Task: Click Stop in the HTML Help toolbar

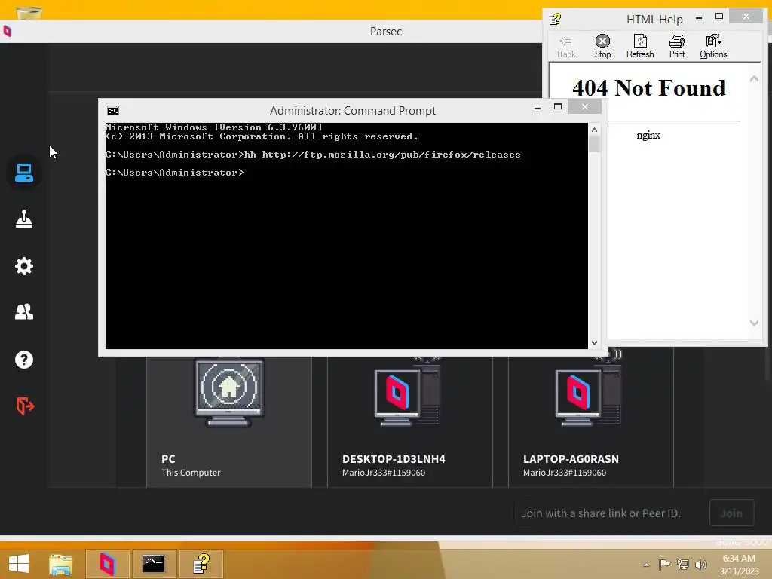Action: tap(602, 47)
